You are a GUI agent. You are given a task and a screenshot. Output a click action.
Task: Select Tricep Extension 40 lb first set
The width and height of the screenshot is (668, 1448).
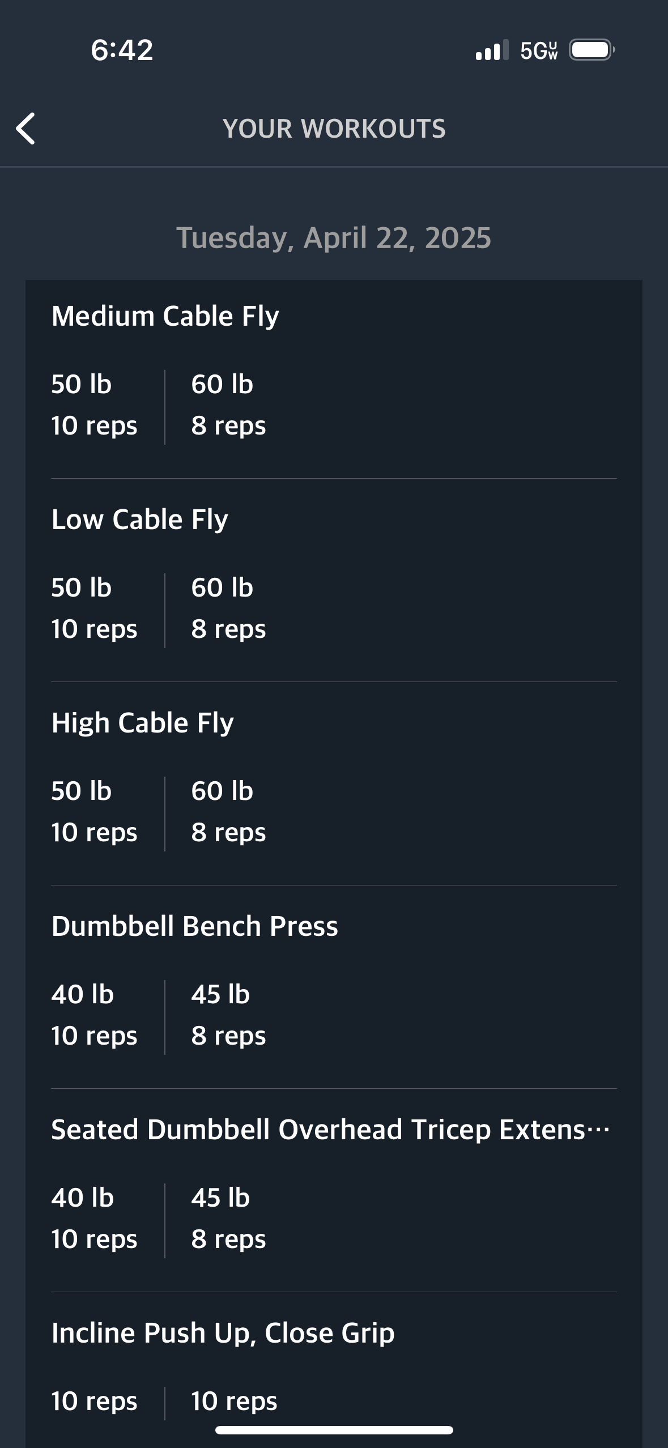coord(94,1218)
